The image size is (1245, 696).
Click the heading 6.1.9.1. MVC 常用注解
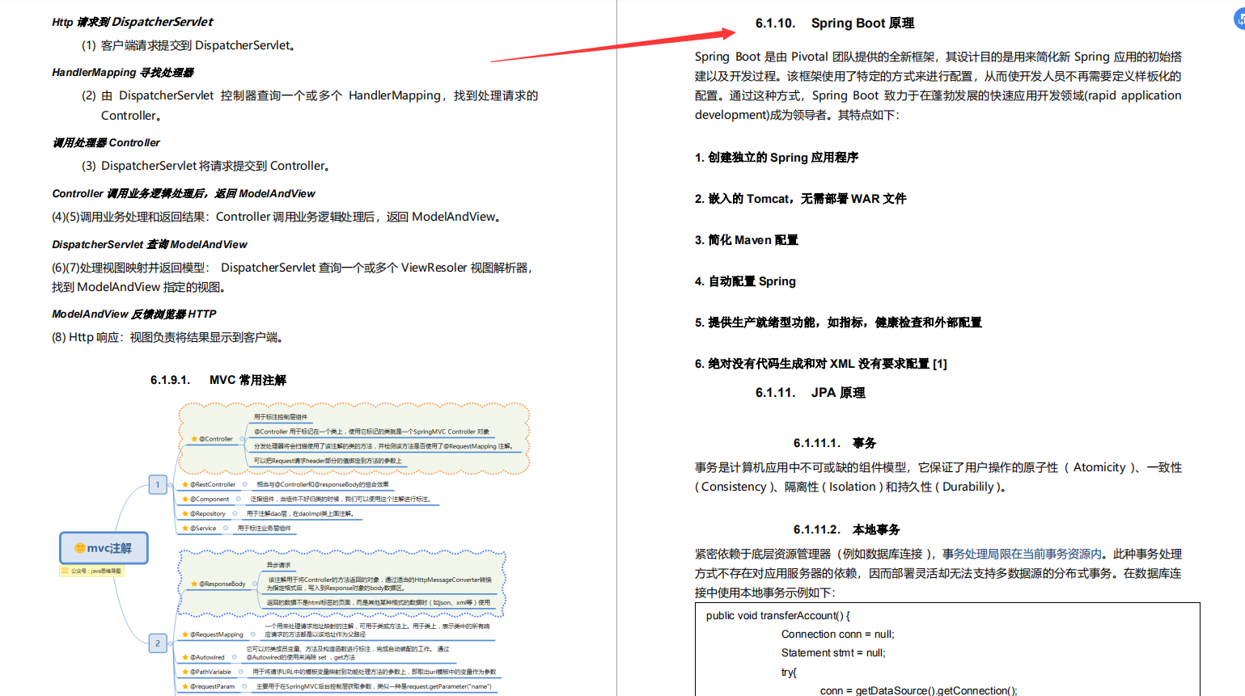[x=218, y=380]
